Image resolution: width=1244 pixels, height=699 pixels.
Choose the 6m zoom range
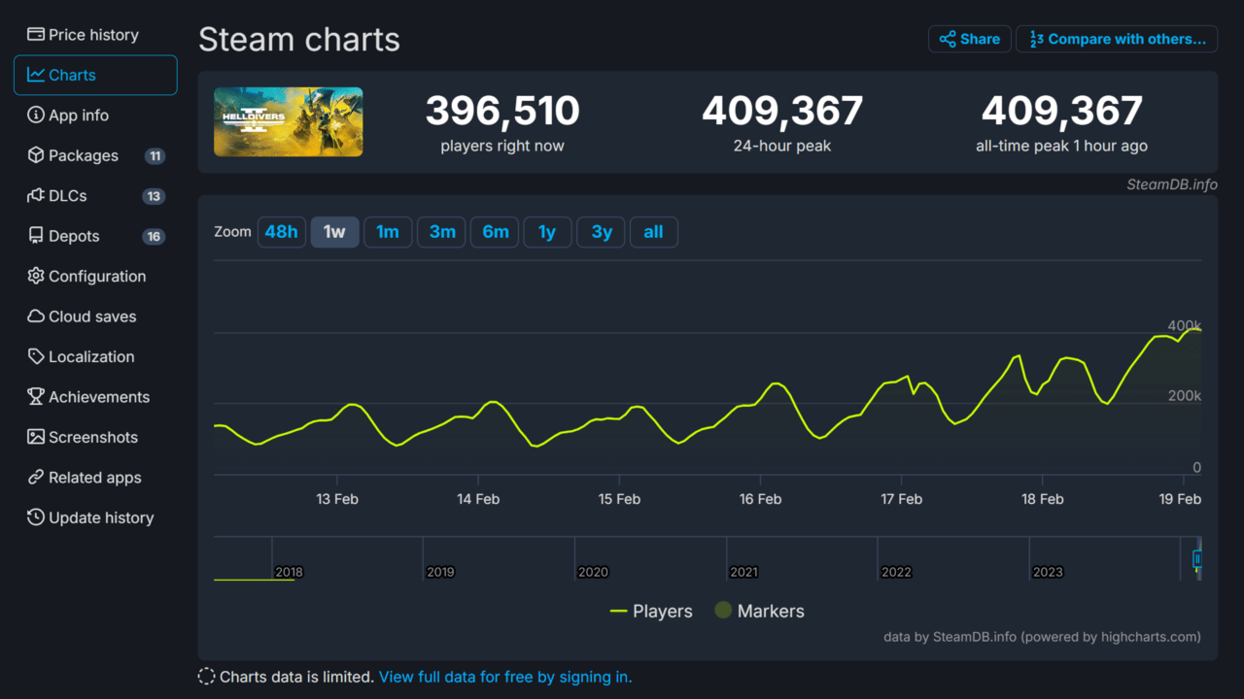(496, 232)
